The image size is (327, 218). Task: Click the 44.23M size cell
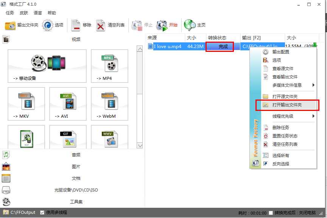coord(195,46)
